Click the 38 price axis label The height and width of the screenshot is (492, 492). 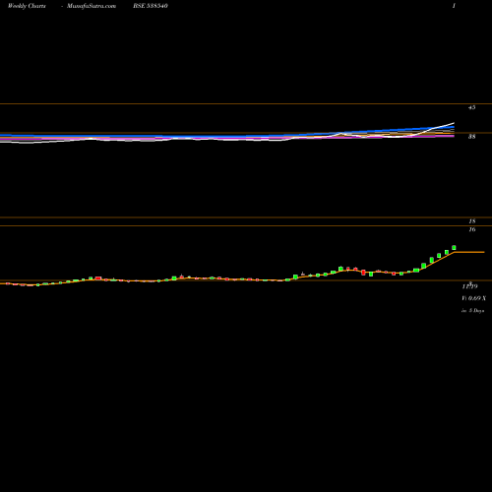coord(471,137)
